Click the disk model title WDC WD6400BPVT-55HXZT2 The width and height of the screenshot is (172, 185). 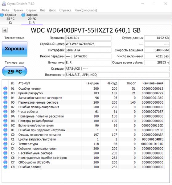coord(72,30)
